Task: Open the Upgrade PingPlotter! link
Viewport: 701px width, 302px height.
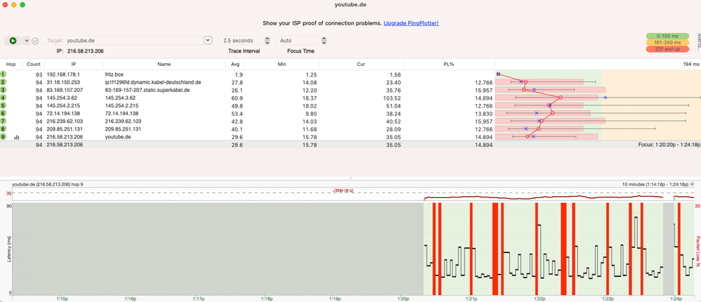Action: click(411, 22)
